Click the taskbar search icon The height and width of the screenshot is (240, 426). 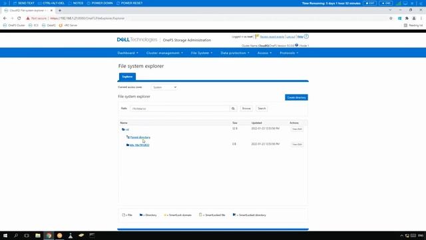(16, 235)
